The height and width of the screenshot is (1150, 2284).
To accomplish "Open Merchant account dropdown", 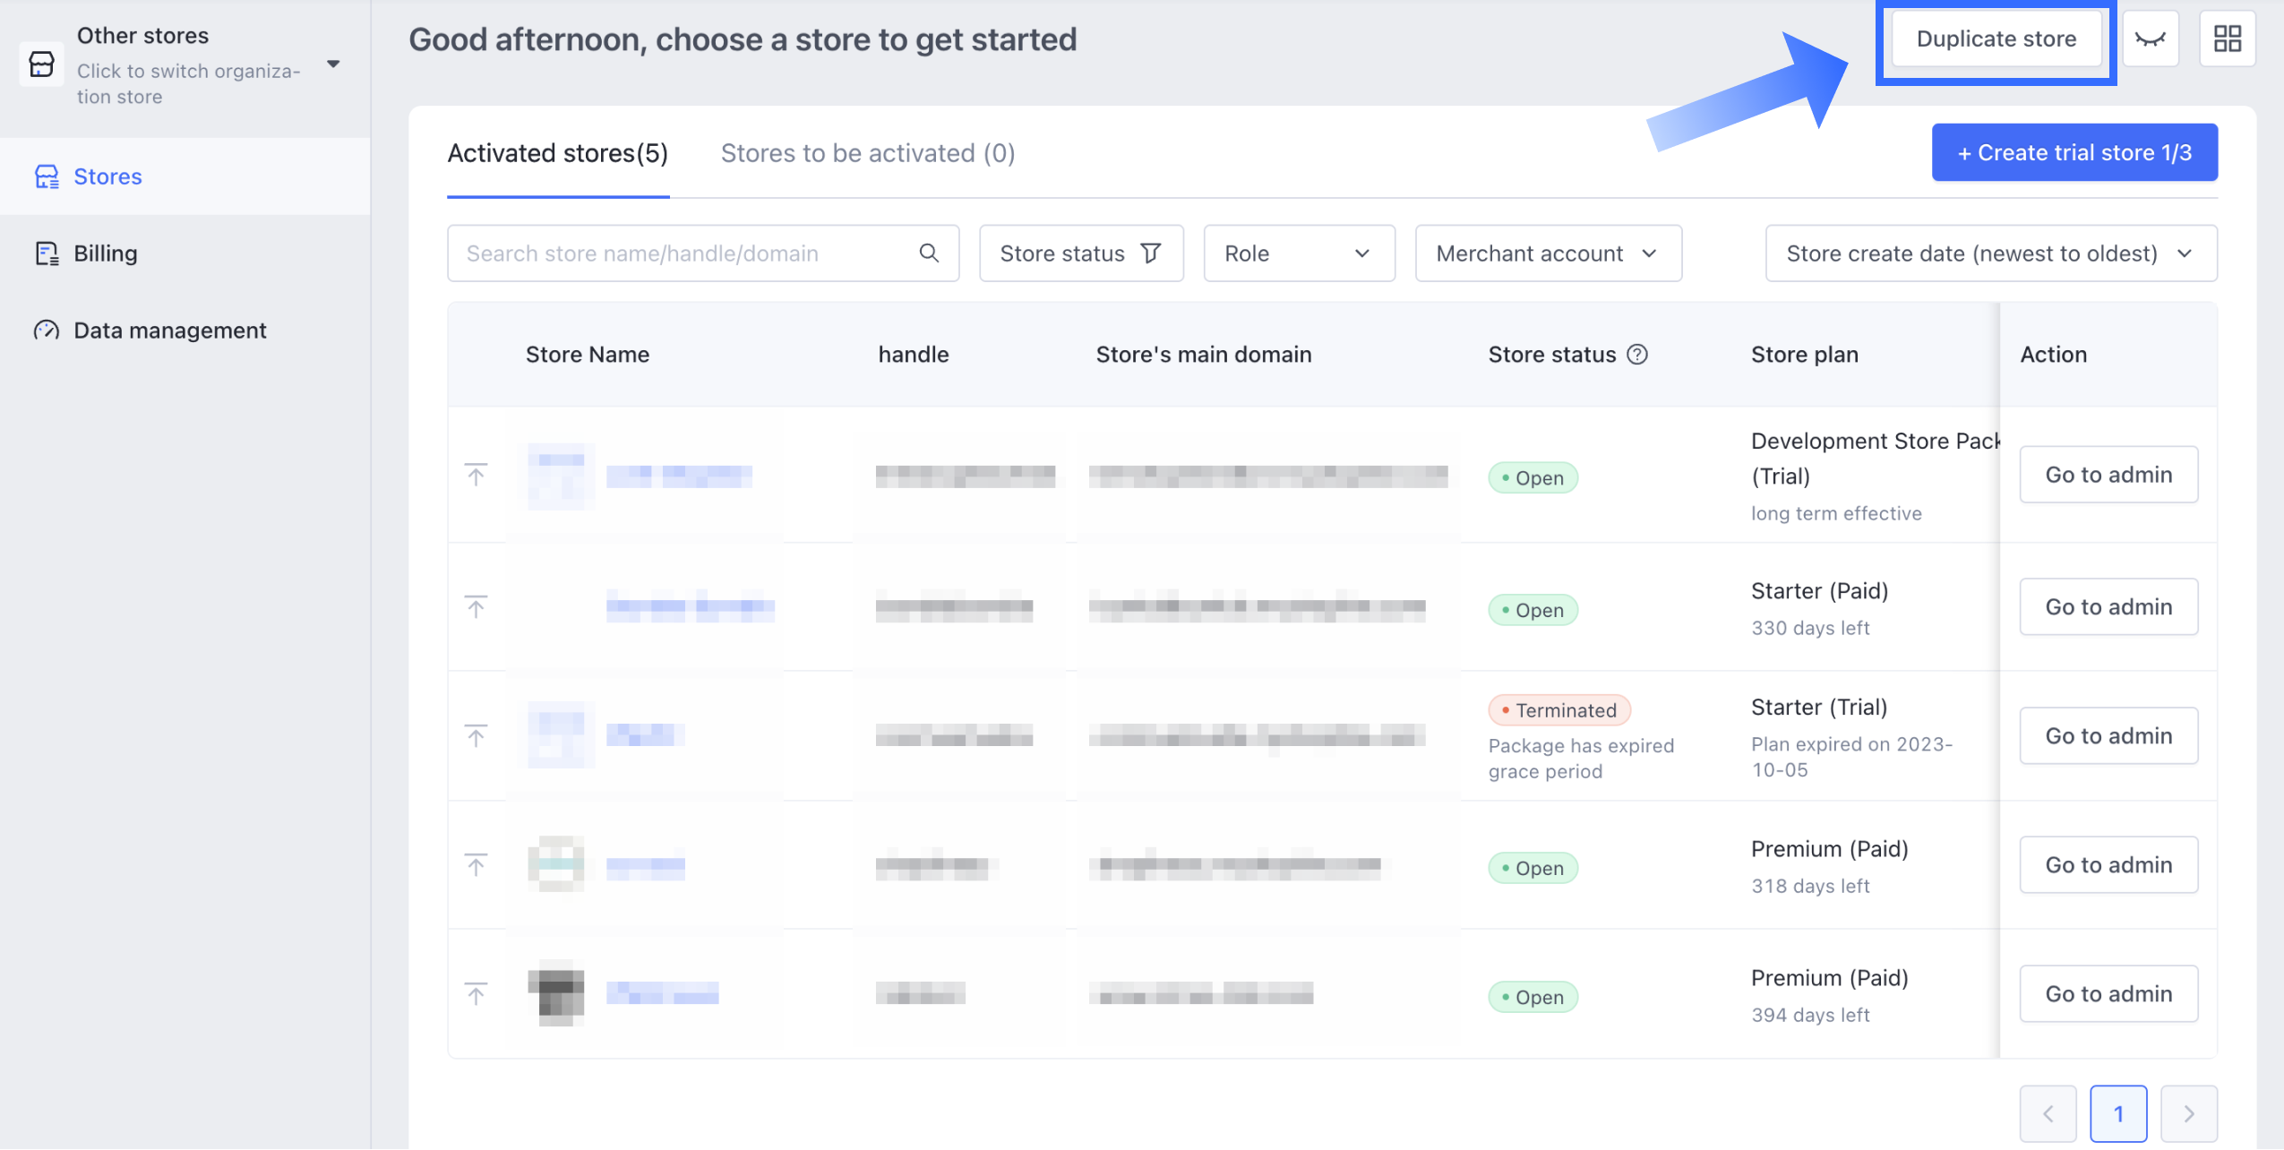I will (x=1547, y=253).
